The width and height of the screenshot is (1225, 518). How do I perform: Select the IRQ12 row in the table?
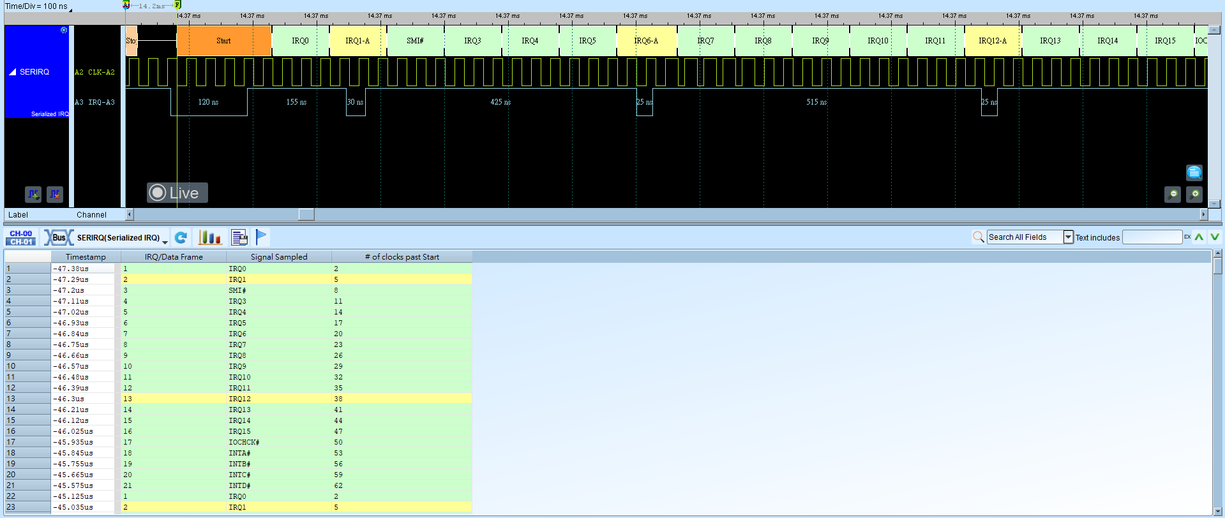238,399
